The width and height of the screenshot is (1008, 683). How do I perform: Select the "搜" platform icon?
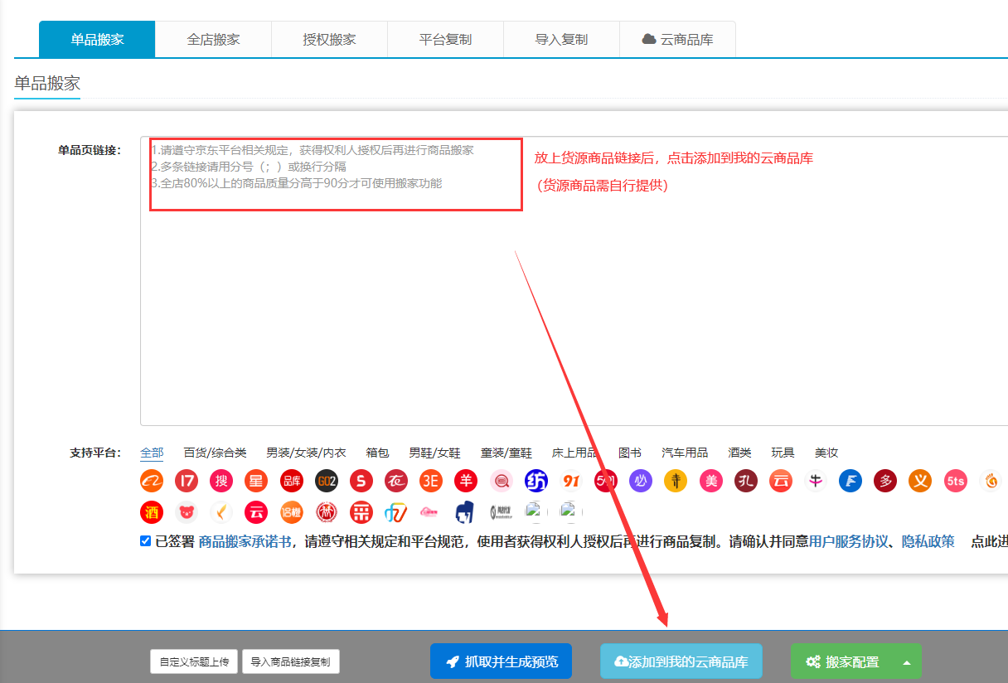click(x=220, y=481)
